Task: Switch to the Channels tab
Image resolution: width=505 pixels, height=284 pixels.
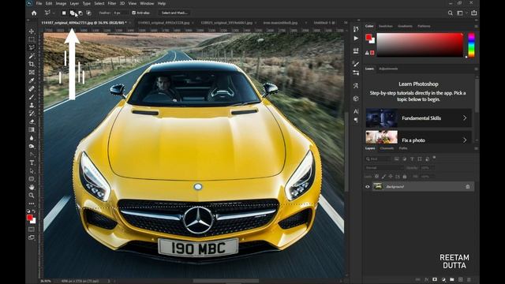Action: point(387,148)
